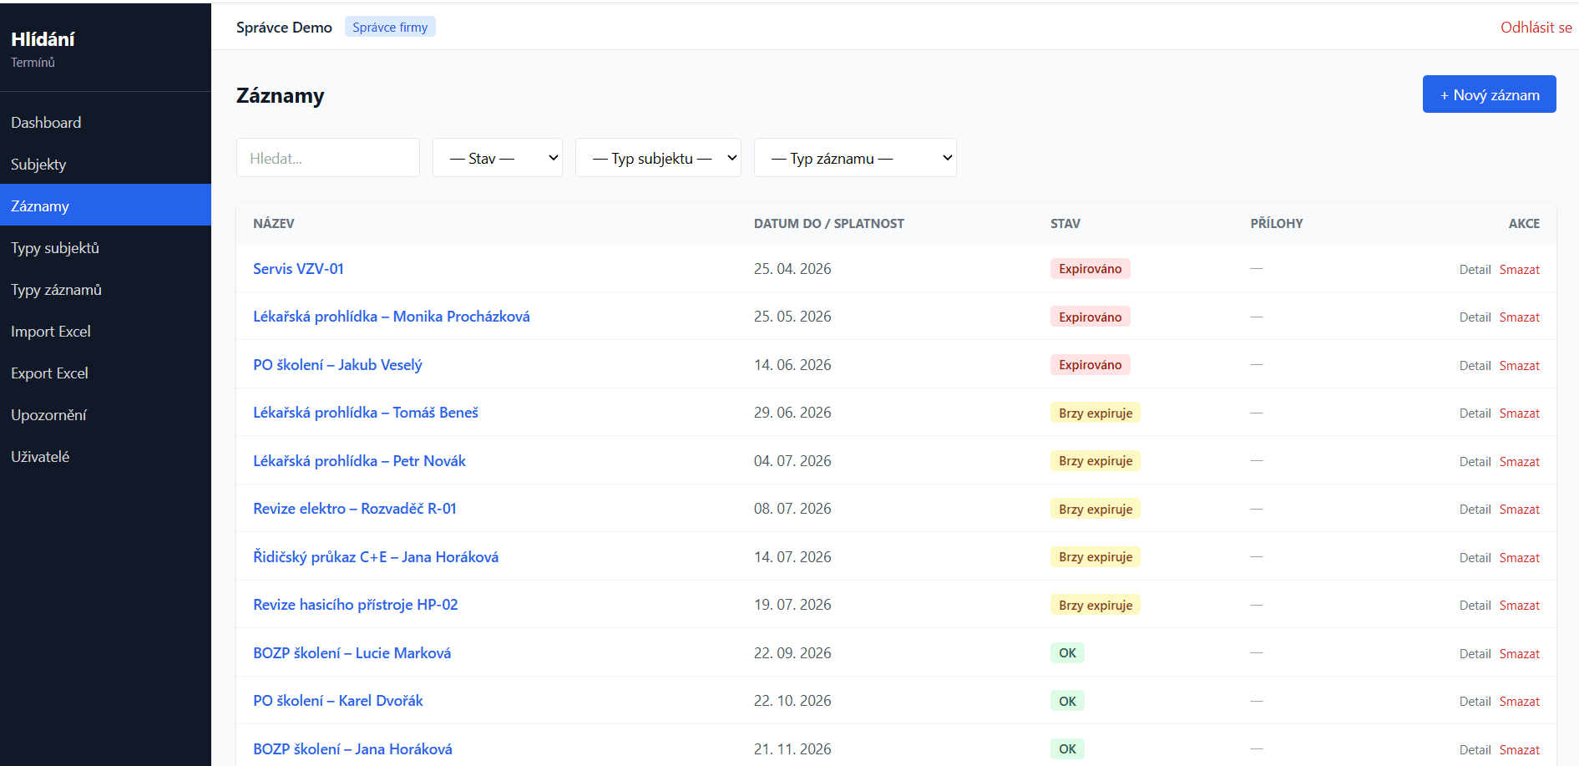Open Uživatelé in sidebar

(105, 456)
